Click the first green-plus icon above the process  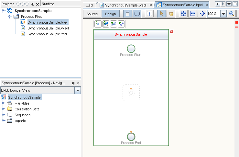click(x=98, y=24)
